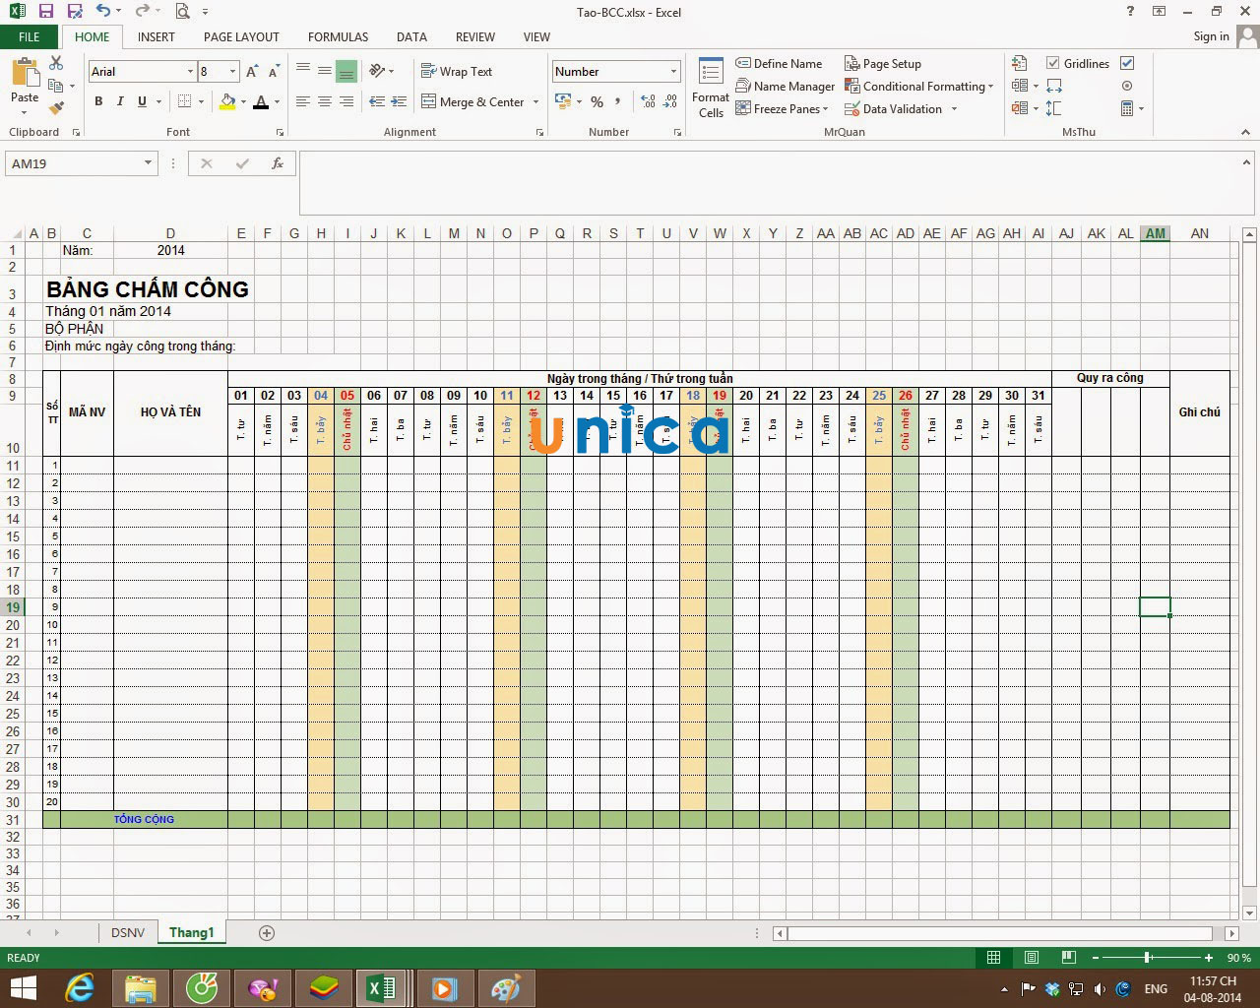
Task: Click the radio button icon in MsThu group
Action: point(1127,86)
